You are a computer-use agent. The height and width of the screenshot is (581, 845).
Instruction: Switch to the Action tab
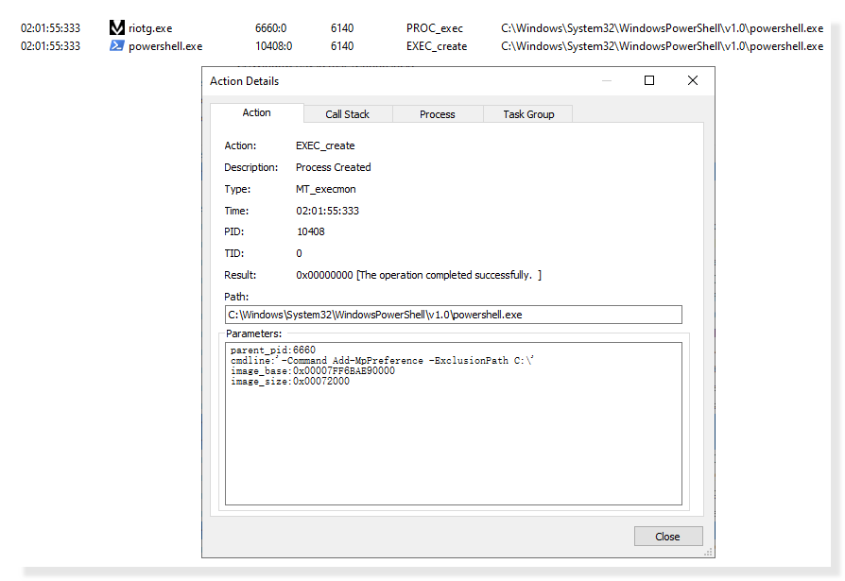click(x=256, y=112)
